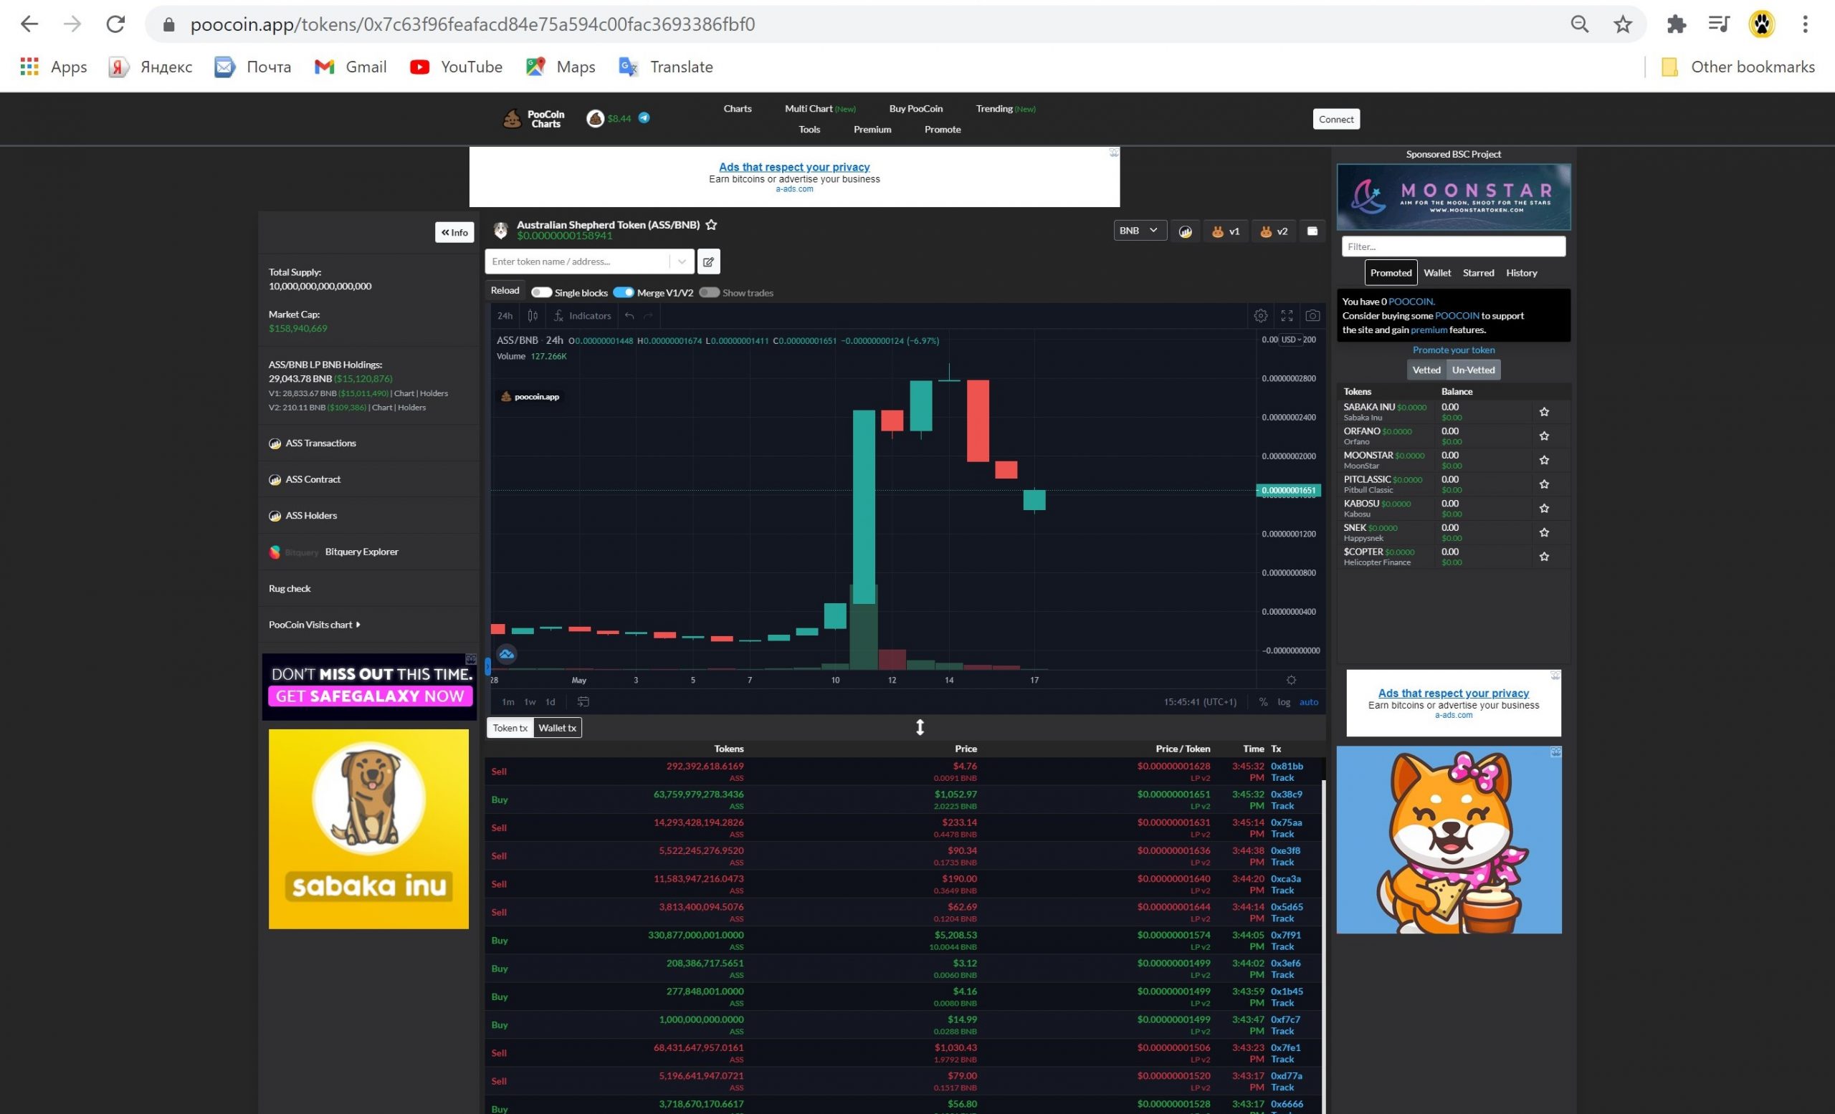Click the Enter token name / address field
Screen dimensions: 1835x1114
pyautogui.click(x=578, y=261)
